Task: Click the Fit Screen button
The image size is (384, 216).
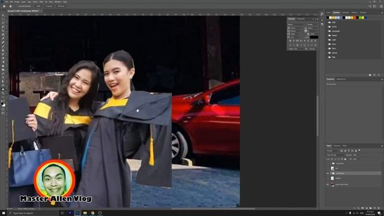Action: click(x=49, y=6)
